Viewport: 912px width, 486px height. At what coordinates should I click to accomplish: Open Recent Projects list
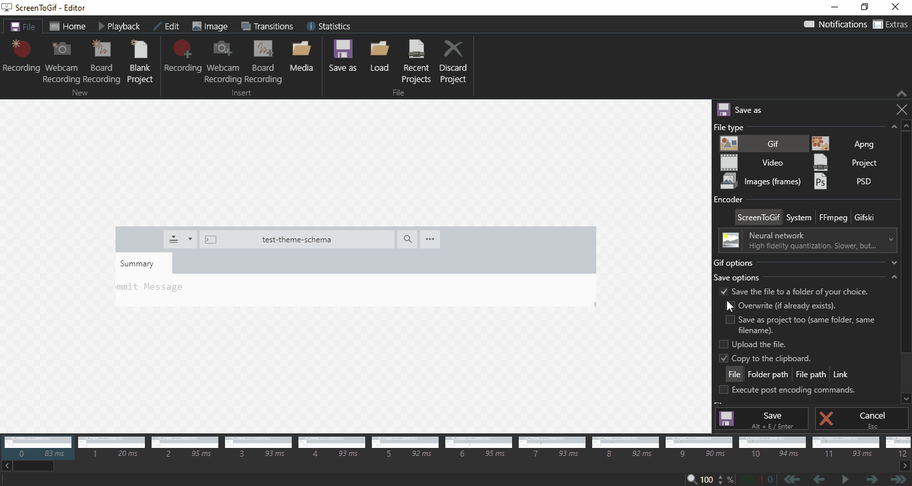coord(416,61)
